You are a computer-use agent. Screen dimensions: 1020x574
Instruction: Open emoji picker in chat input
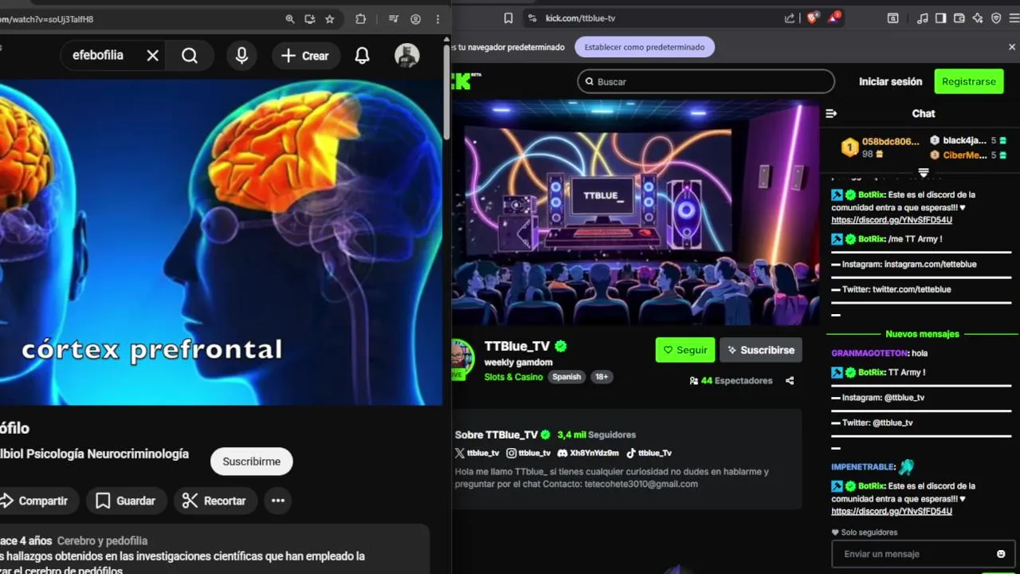click(x=1001, y=554)
